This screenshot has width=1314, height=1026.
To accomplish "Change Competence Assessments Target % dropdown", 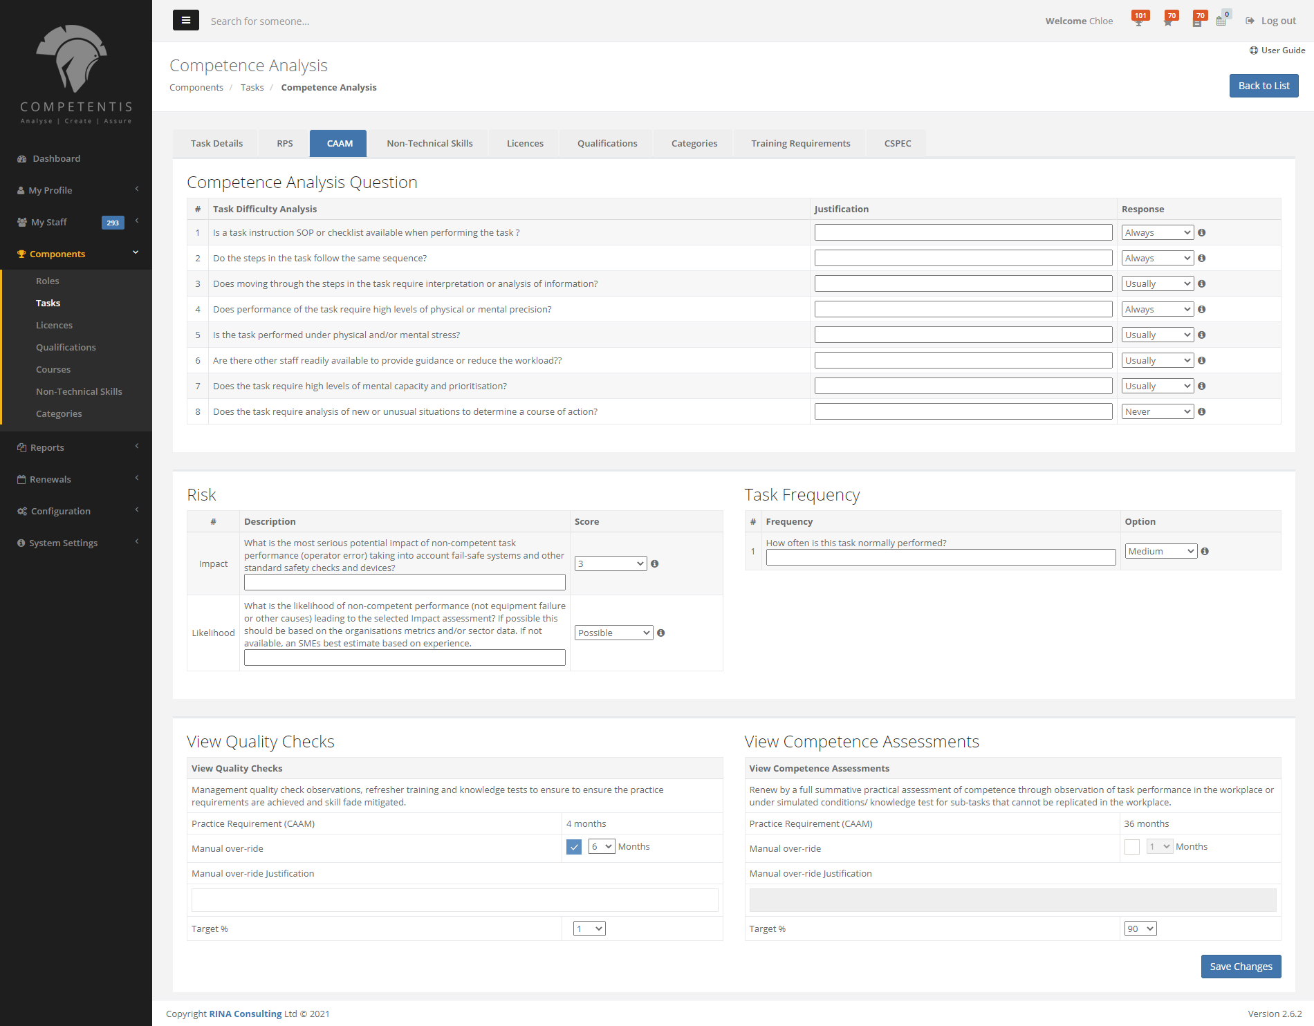I will (x=1140, y=929).
